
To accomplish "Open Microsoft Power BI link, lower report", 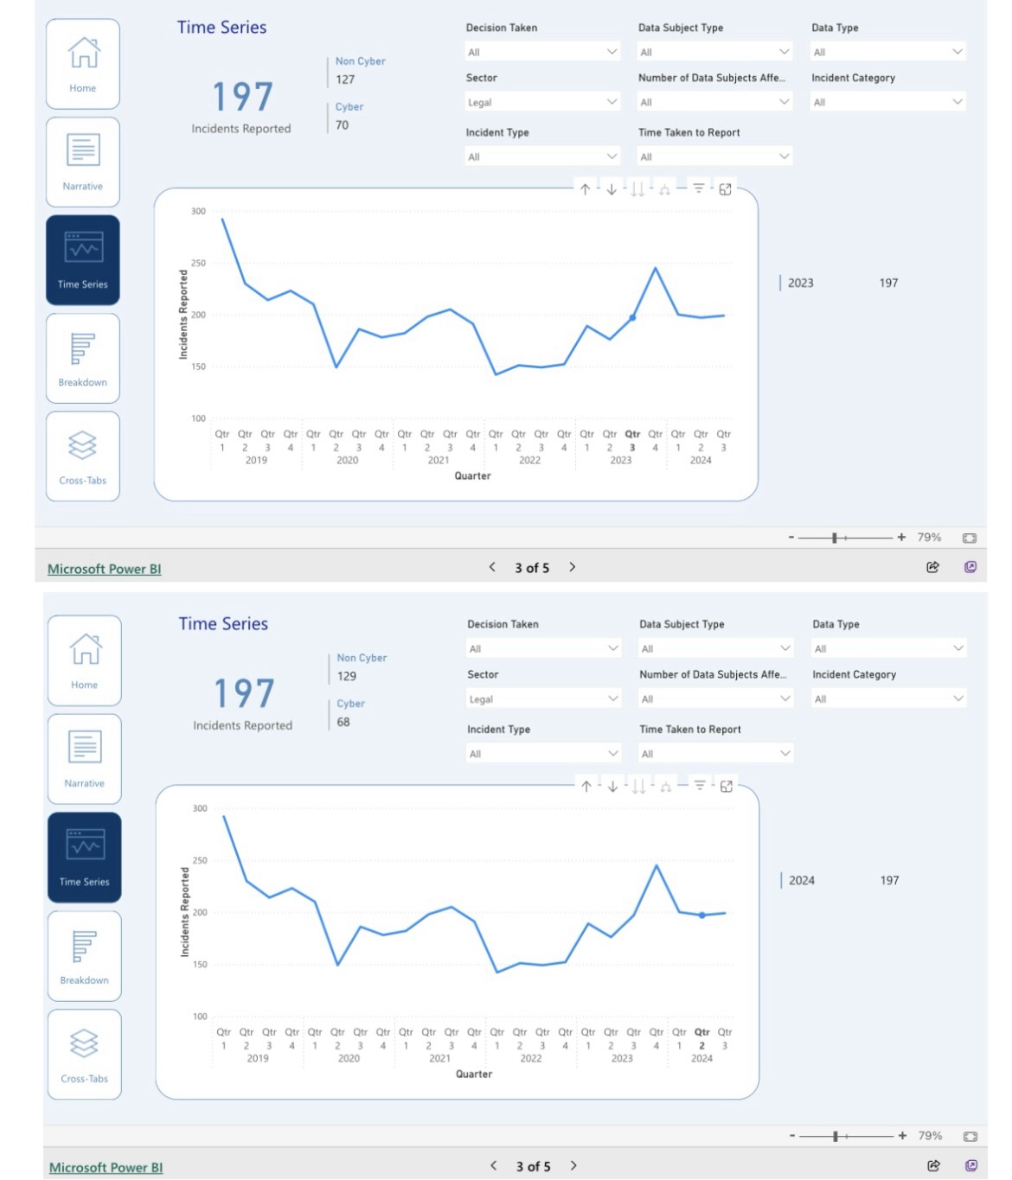I will click(x=106, y=1167).
